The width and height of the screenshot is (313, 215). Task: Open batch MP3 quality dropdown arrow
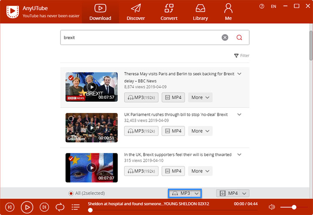(197, 193)
